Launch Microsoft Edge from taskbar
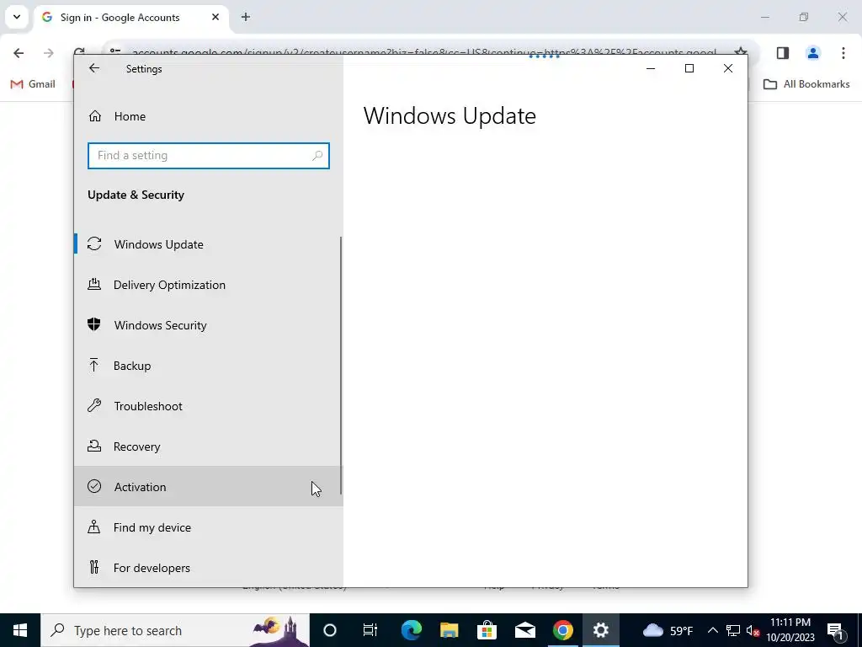862x647 pixels. click(x=411, y=630)
